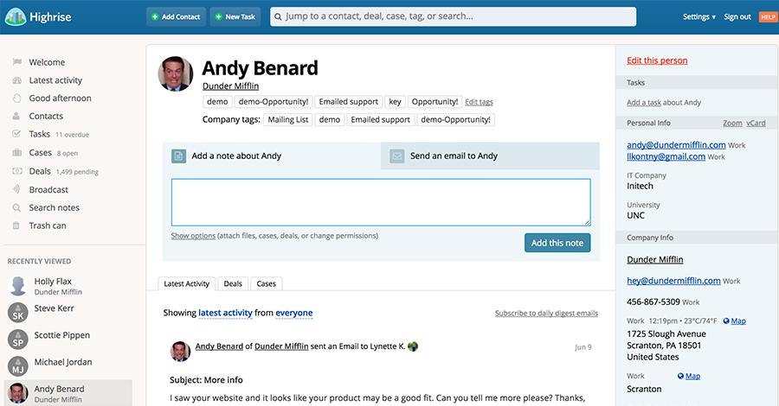779x406 pixels.
Task: Click Dunder Mifflin under Company Info
Action: tap(655, 259)
